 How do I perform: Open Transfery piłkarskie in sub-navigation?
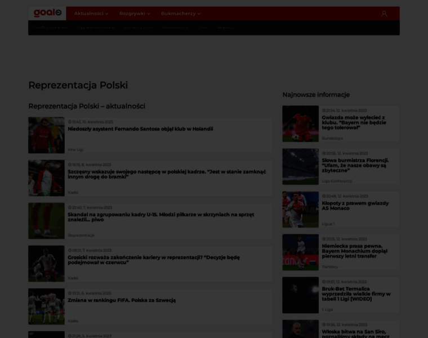[x=50, y=28]
